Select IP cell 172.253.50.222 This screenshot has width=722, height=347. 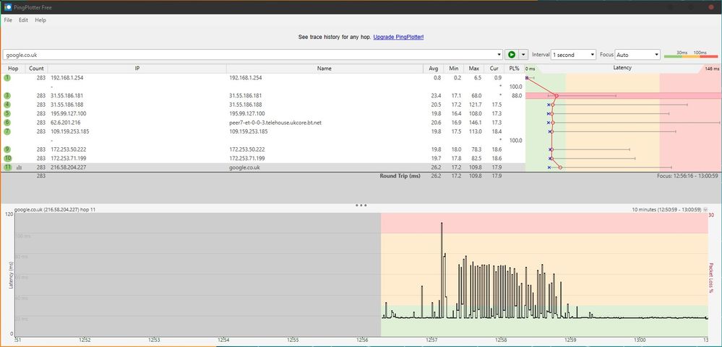tap(68, 149)
